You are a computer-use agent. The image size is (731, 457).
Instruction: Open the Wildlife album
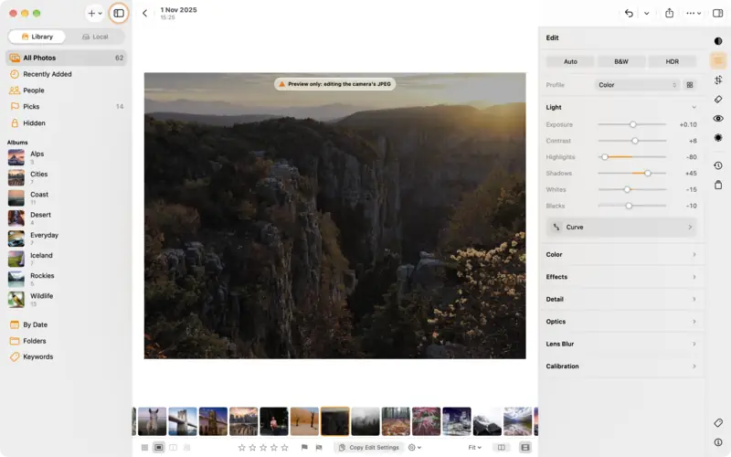click(x=66, y=299)
